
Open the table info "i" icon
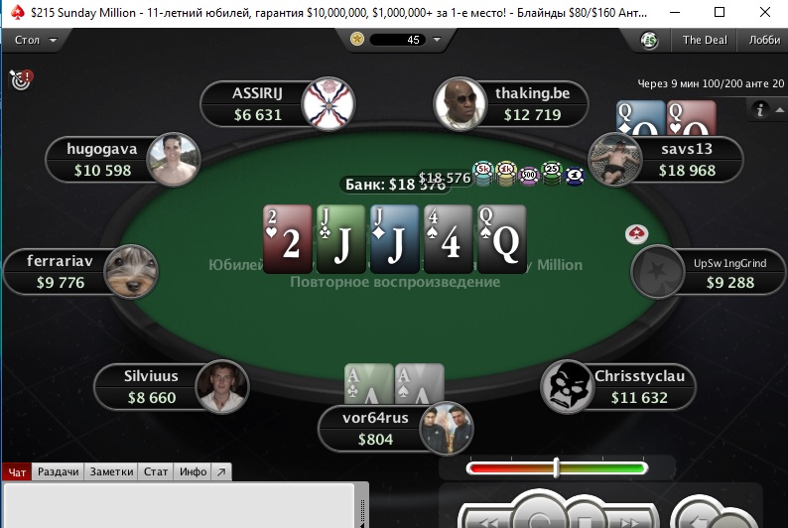click(760, 109)
